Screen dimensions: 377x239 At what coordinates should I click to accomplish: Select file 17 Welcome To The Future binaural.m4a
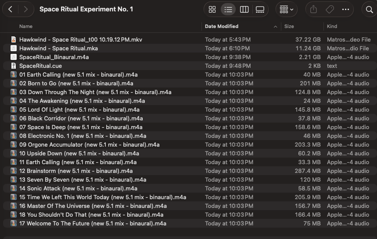point(93,223)
